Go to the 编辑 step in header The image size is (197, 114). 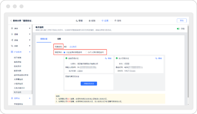79,21
